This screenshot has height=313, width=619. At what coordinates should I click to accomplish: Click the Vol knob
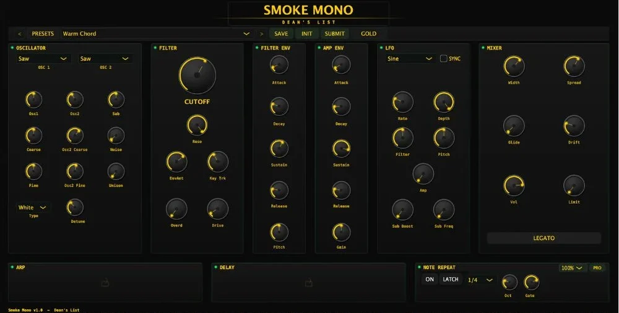tap(514, 186)
